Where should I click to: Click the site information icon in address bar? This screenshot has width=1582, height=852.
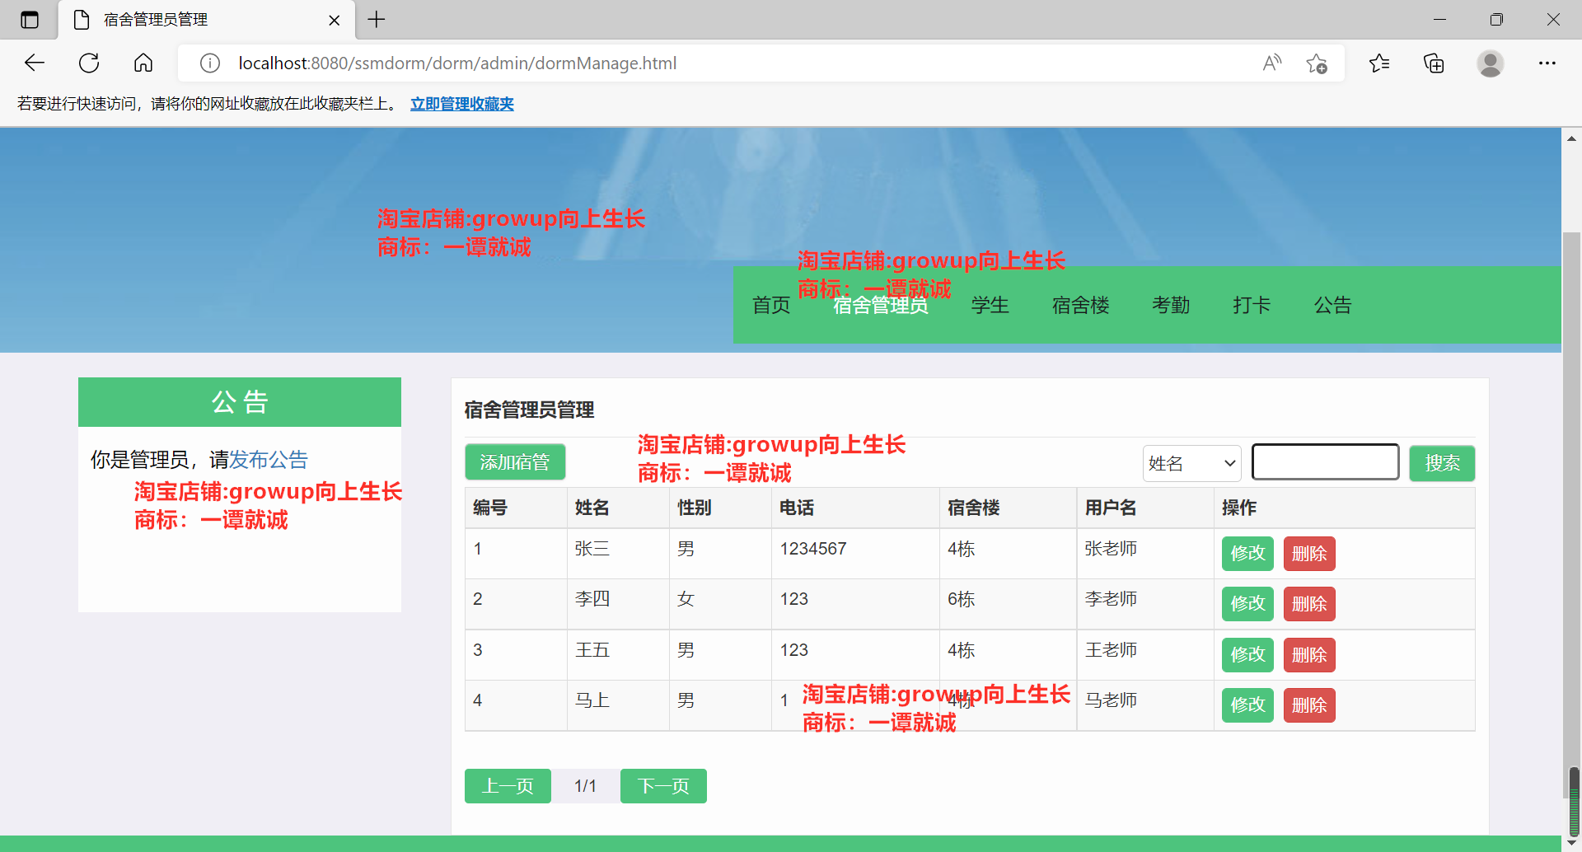tap(209, 63)
